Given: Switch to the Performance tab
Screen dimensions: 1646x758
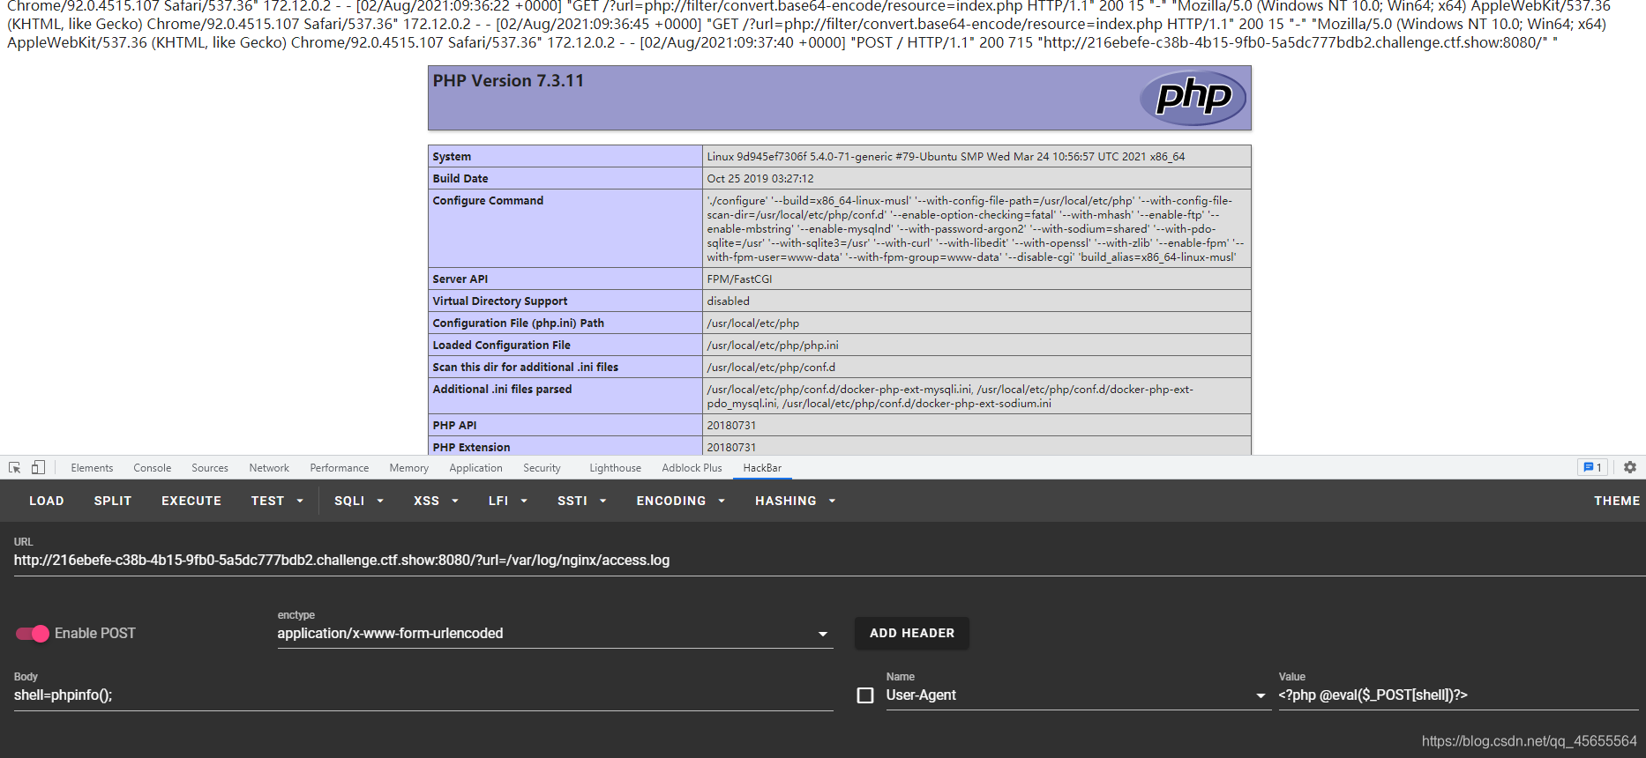Looking at the screenshot, I should coord(340,468).
